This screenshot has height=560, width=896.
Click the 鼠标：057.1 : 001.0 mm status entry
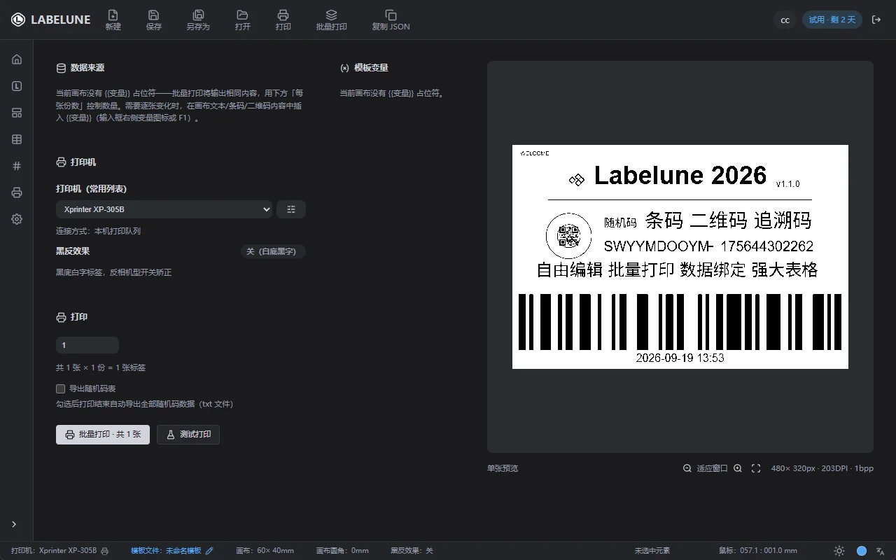pos(758,551)
